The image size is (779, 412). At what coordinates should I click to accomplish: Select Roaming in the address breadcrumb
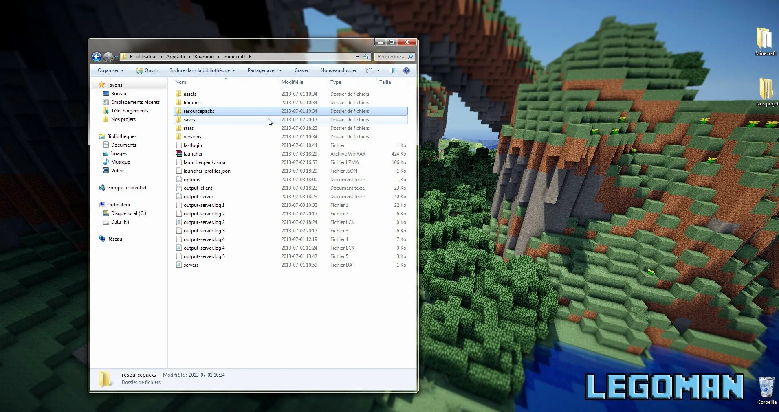coord(204,57)
